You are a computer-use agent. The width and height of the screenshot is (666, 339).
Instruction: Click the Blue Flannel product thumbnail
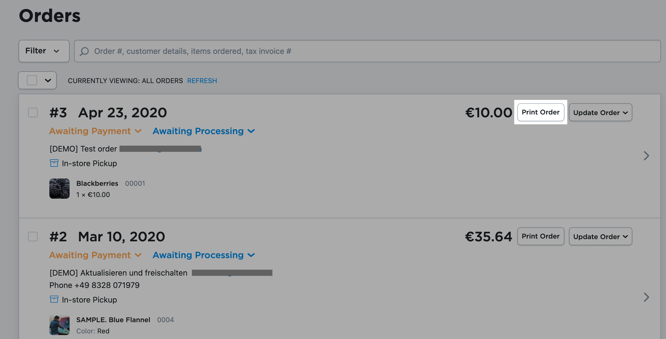click(x=59, y=325)
